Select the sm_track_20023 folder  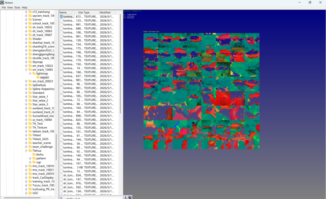(x=43, y=81)
